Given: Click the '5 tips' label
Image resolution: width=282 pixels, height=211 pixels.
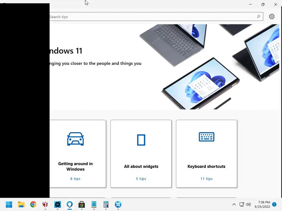Looking at the screenshot, I should point(141,179).
